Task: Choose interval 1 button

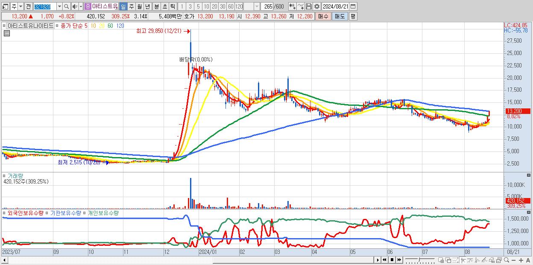Action: pyautogui.click(x=182, y=6)
